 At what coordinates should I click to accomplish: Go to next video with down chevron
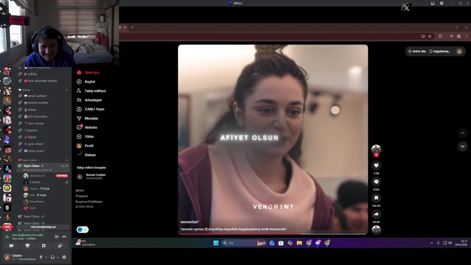point(463,146)
